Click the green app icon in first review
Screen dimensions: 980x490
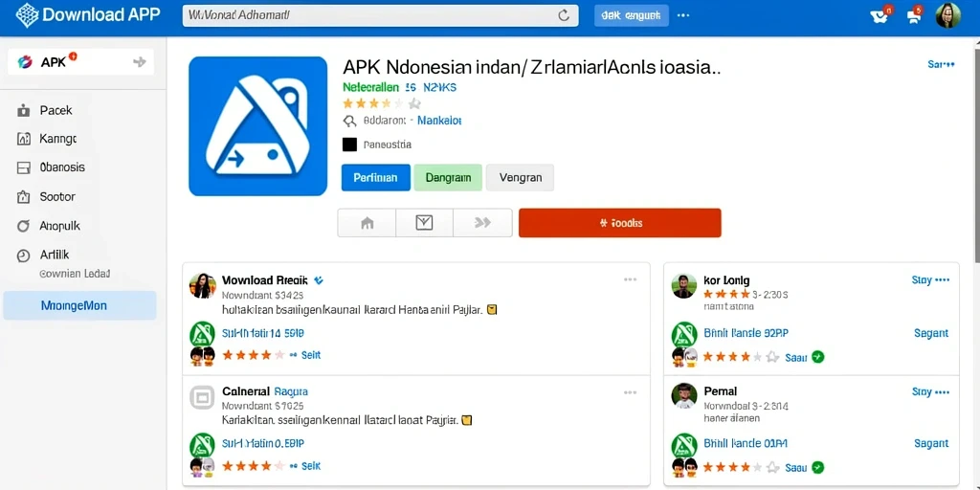203,334
